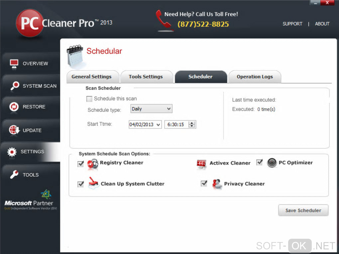Open the SETTINGS sidebar section
The image size is (339, 254).
coord(30,152)
